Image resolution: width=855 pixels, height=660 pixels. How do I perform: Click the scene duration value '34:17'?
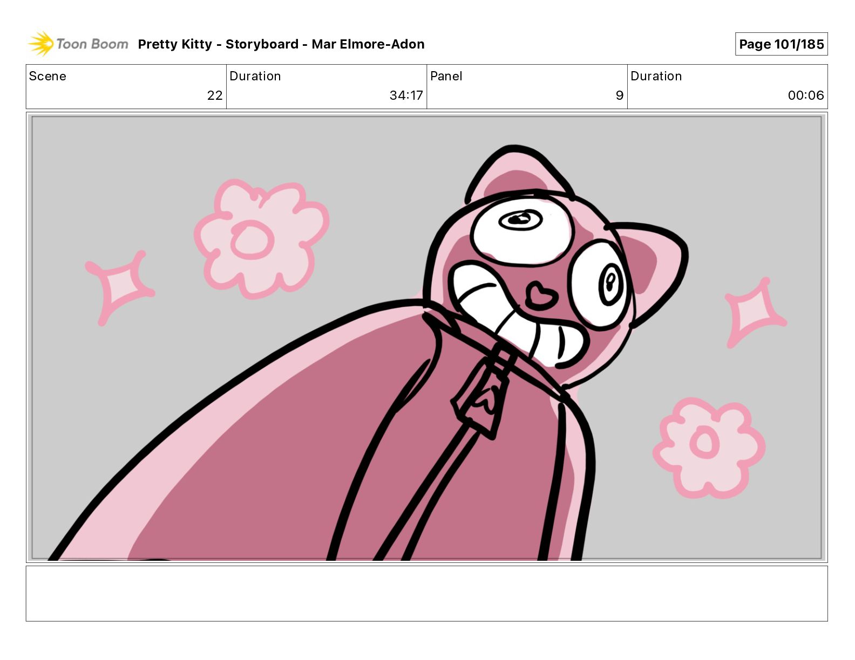tap(406, 95)
